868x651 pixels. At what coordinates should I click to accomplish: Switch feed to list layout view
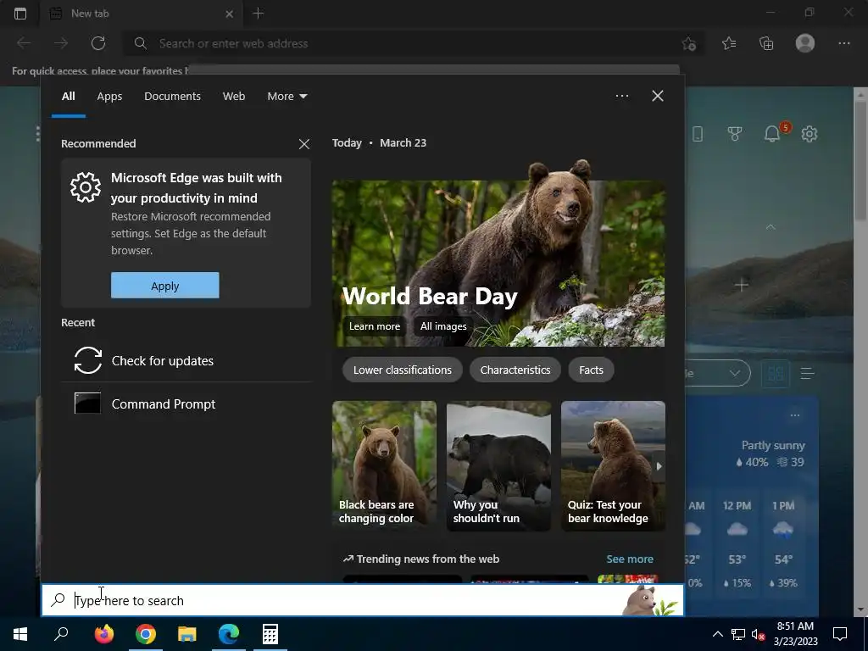(808, 374)
